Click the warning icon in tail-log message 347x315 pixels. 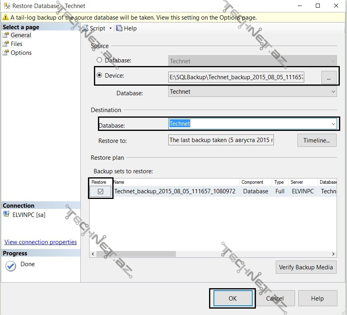[x=5, y=18]
